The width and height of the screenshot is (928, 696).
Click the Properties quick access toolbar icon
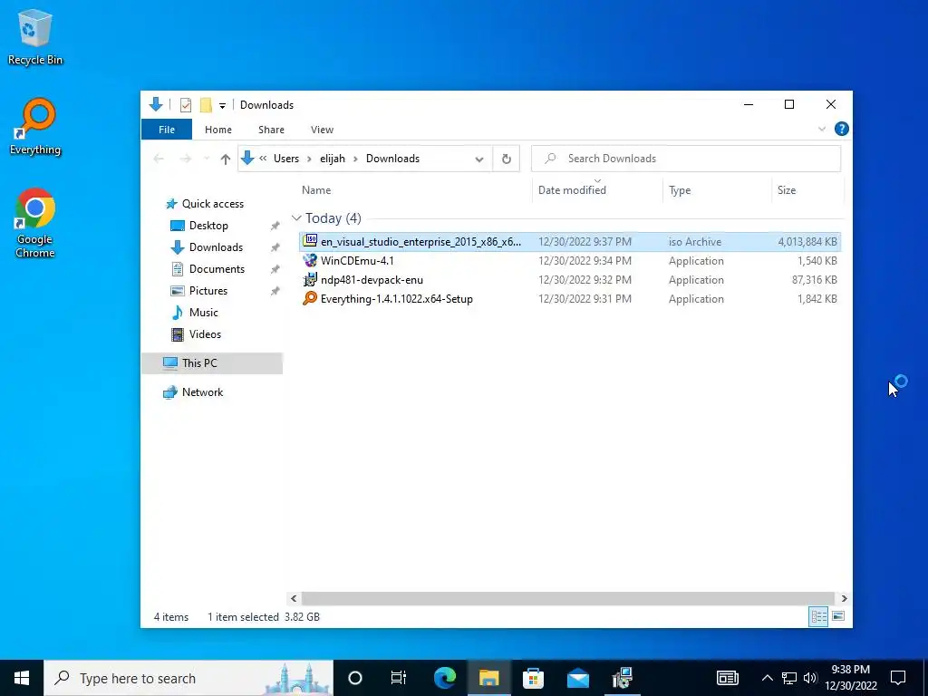pos(186,105)
